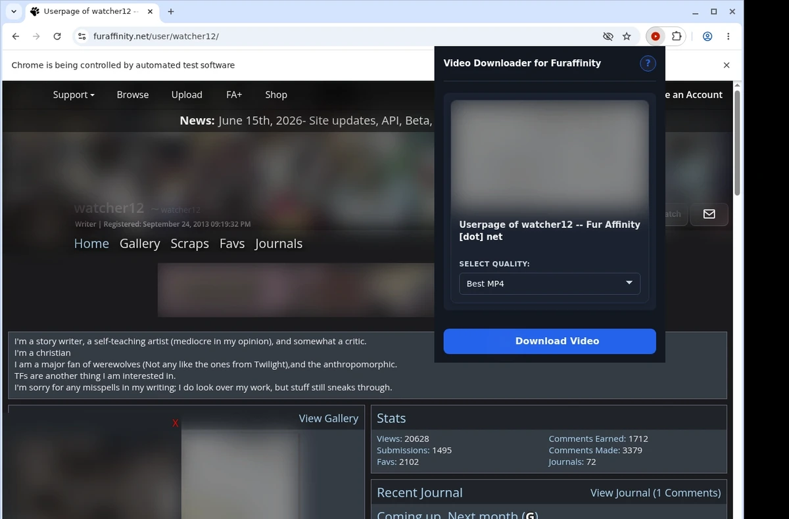Open the tab search chevron
Image resolution: width=789 pixels, height=519 pixels.
14,11
